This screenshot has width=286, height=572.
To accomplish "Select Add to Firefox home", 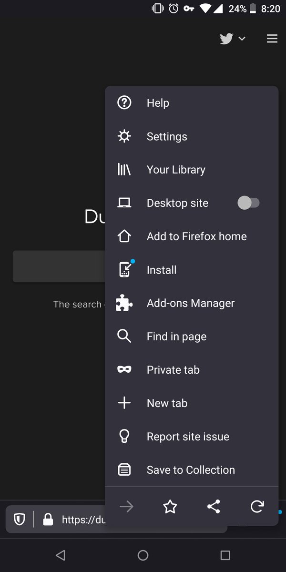I will click(x=192, y=236).
